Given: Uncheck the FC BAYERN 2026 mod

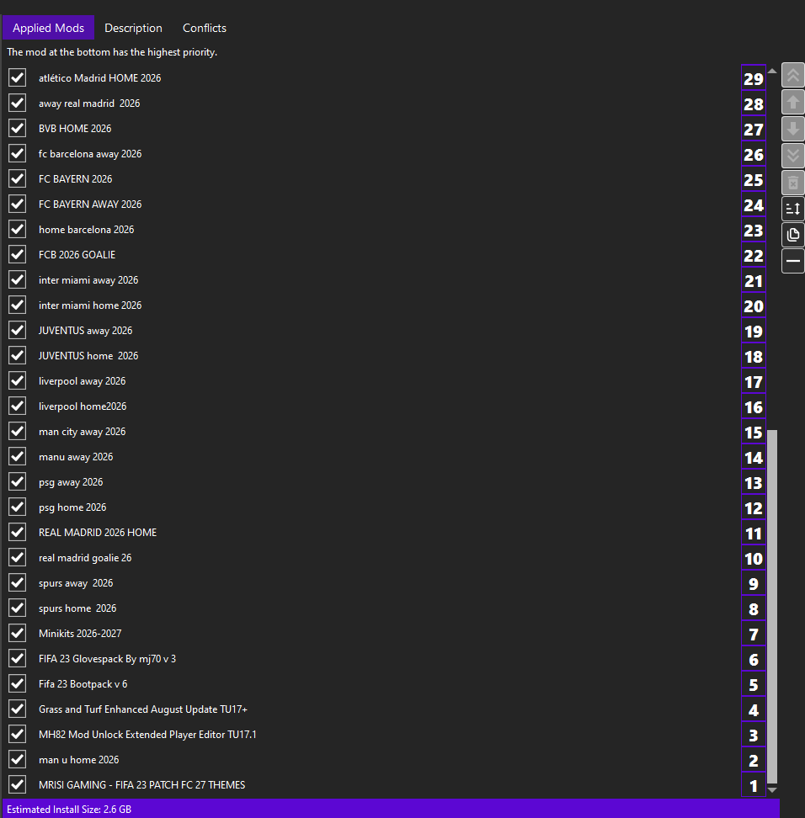Looking at the screenshot, I should tap(17, 178).
